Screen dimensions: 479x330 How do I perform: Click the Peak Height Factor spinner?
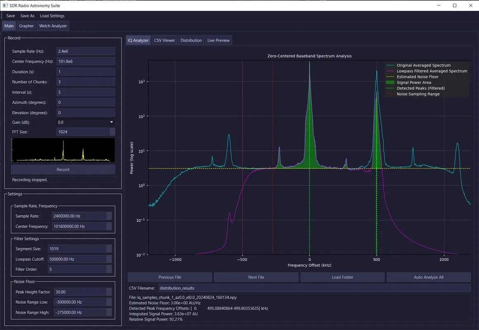click(x=109, y=292)
